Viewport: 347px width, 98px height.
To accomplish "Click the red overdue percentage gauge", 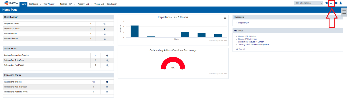I will pyautogui.click(x=173, y=63).
